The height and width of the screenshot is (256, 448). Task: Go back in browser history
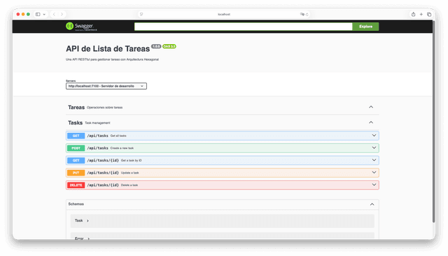54,14
